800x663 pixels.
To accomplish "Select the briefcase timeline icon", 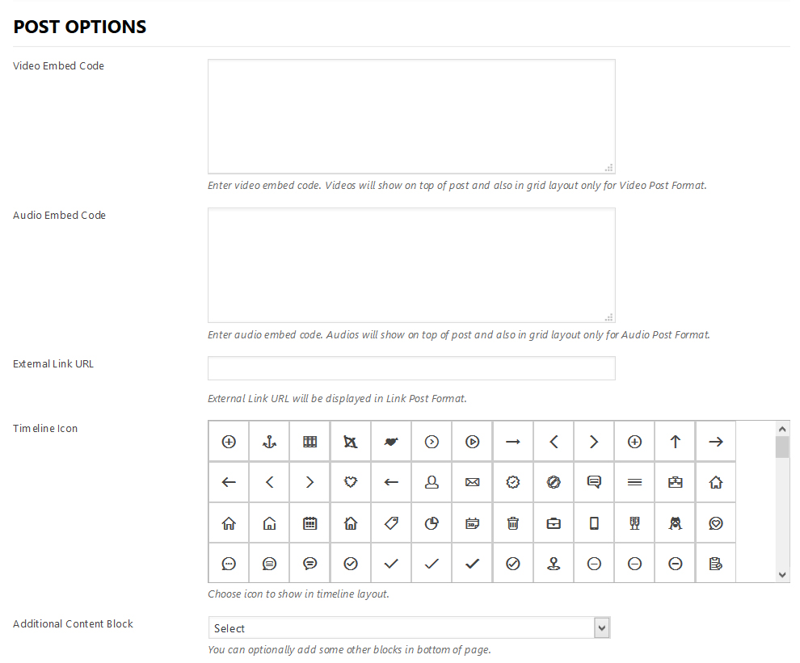I will coord(554,523).
